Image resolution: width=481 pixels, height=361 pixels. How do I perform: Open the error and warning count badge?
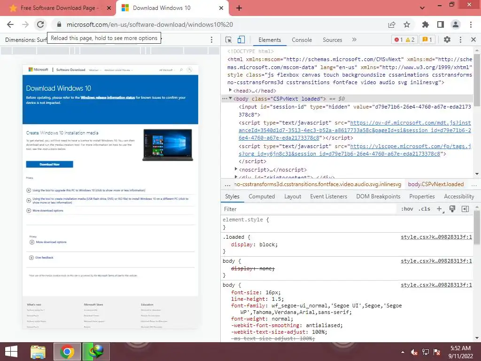pyautogui.click(x=404, y=39)
